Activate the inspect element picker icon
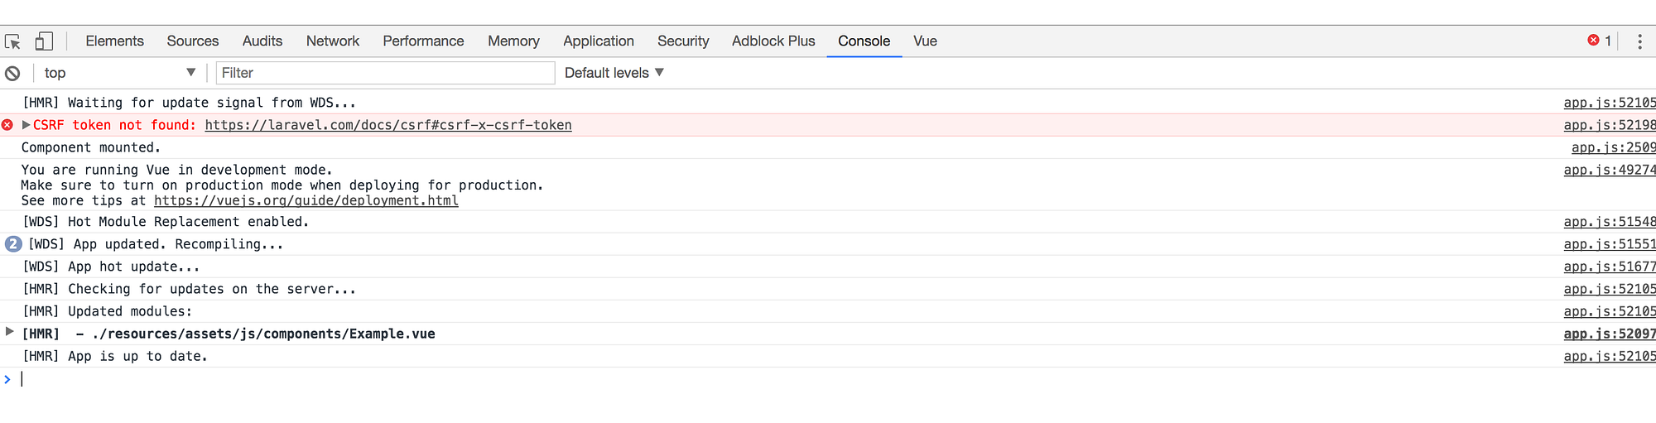The height and width of the screenshot is (423, 1656). (12, 41)
